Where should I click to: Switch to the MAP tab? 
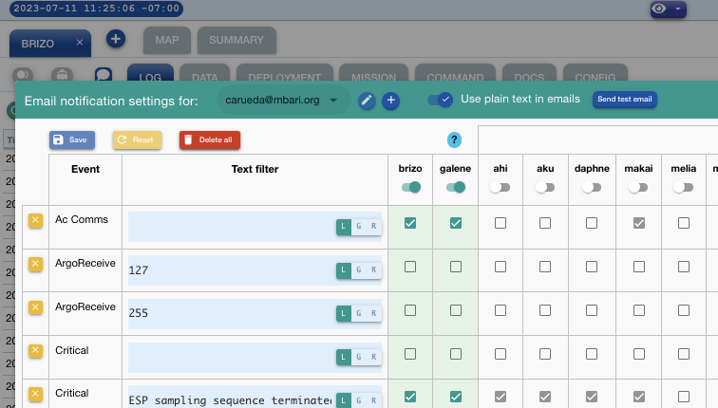[x=166, y=41]
